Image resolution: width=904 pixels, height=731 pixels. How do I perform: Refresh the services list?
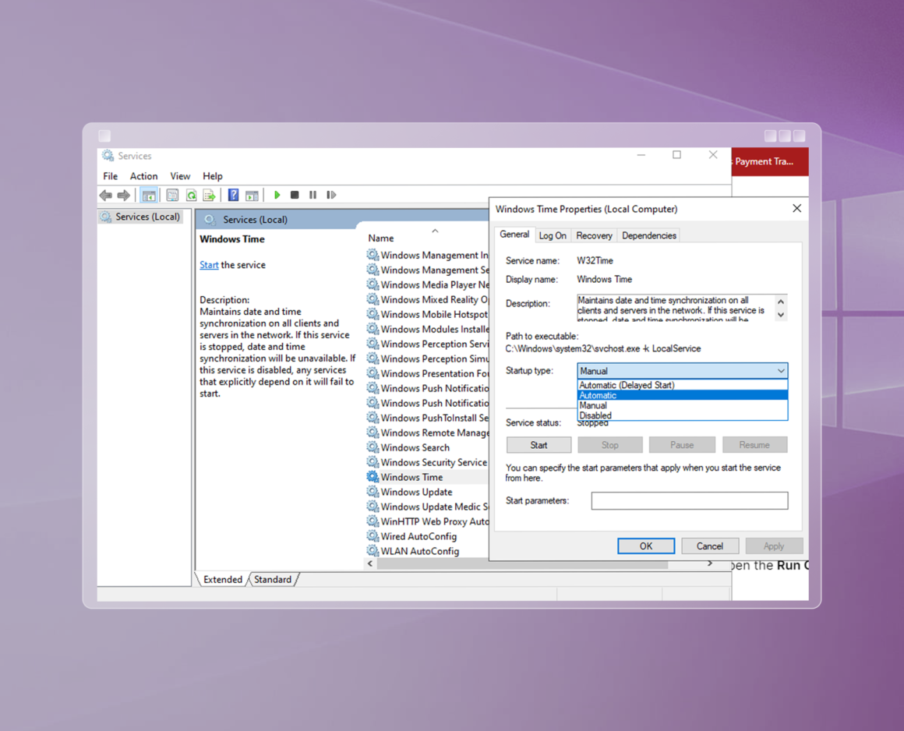point(191,195)
